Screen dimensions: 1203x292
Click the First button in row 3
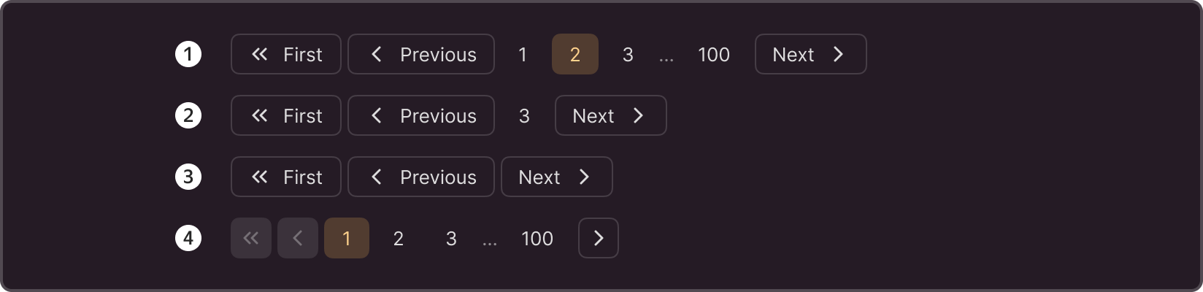(x=286, y=177)
